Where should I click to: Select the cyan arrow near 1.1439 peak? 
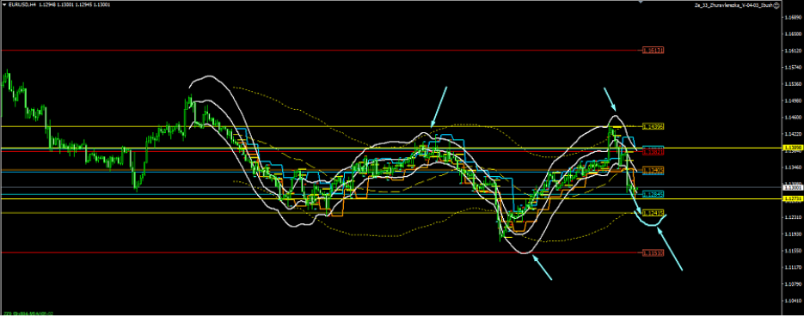tap(610, 100)
